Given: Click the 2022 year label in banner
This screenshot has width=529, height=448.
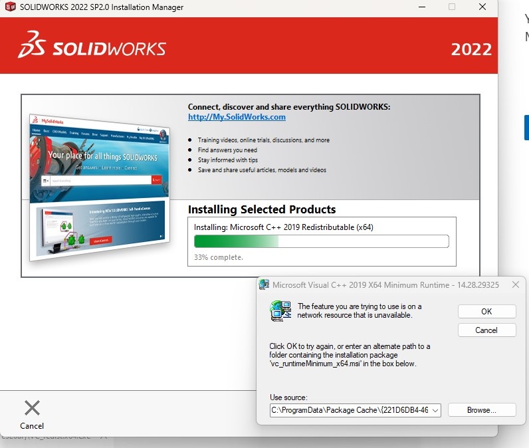Looking at the screenshot, I should point(471,50).
